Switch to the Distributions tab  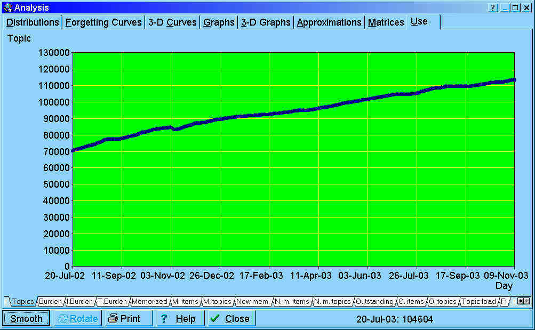[x=33, y=22]
